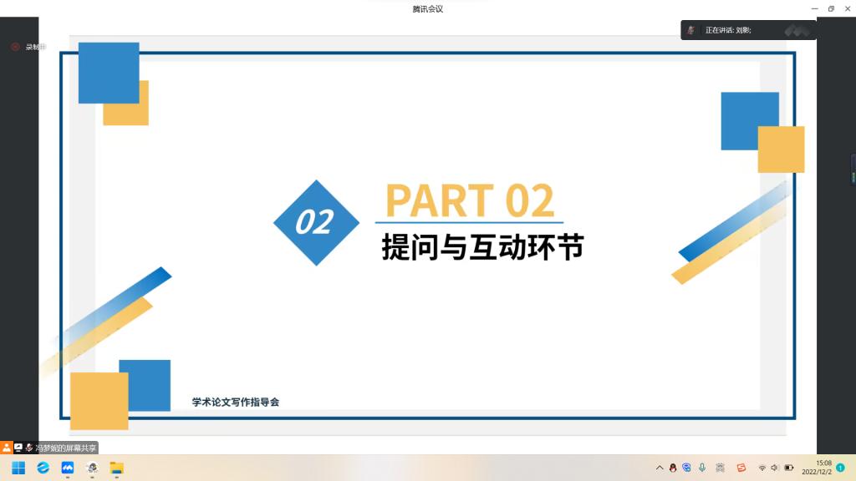The width and height of the screenshot is (856, 481).
Task: Click the microphone icon in speaking banner
Action: click(x=691, y=30)
